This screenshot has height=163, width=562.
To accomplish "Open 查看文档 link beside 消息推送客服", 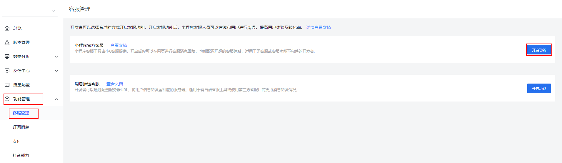I will click(x=115, y=84).
